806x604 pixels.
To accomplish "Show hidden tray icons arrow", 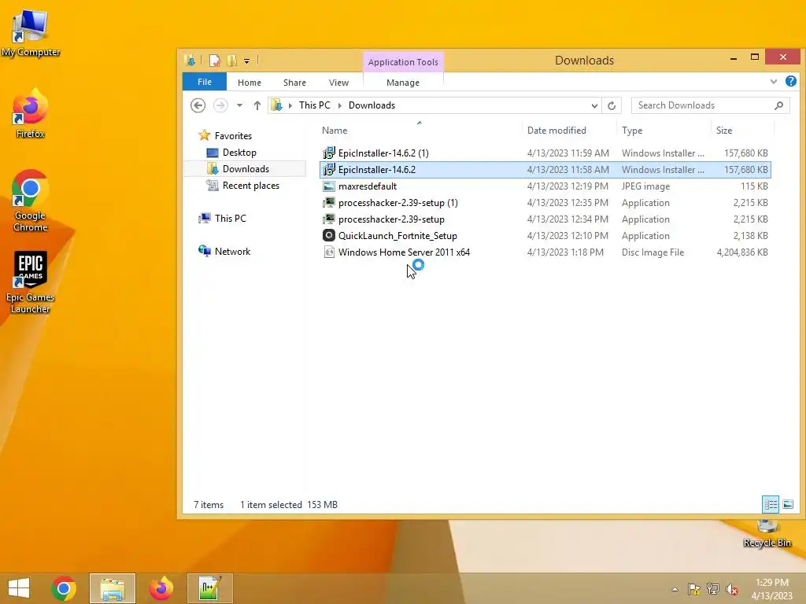I will (x=675, y=589).
